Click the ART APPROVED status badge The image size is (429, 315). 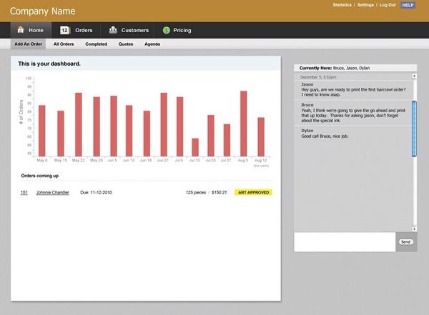253,193
